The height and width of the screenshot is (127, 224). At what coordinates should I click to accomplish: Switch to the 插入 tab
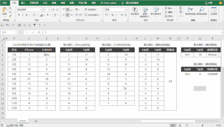[23, 3]
